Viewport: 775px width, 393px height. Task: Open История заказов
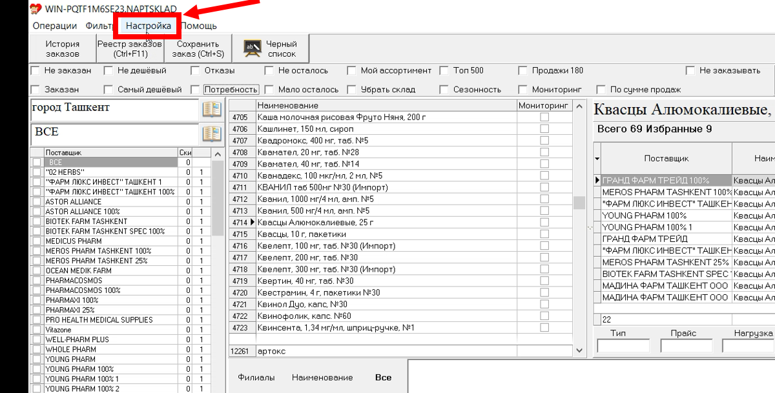(63, 49)
